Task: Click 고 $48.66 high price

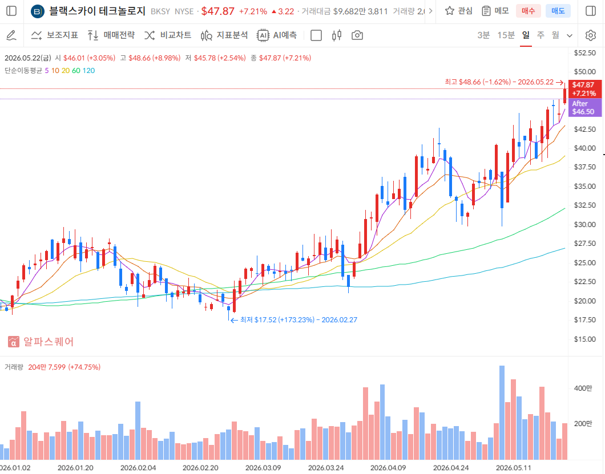Action: pyautogui.click(x=150, y=58)
